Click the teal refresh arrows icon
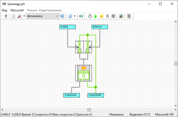This screenshot has height=117, width=178. point(81,16)
